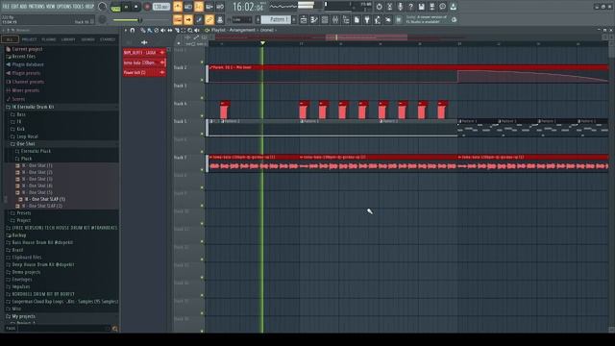
Task: Select the ALL browser tab
Action: [x=10, y=39]
